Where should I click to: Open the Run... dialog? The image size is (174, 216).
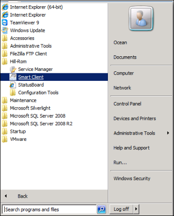(120, 163)
